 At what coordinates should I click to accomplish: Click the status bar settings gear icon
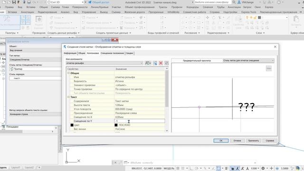coord(263,168)
